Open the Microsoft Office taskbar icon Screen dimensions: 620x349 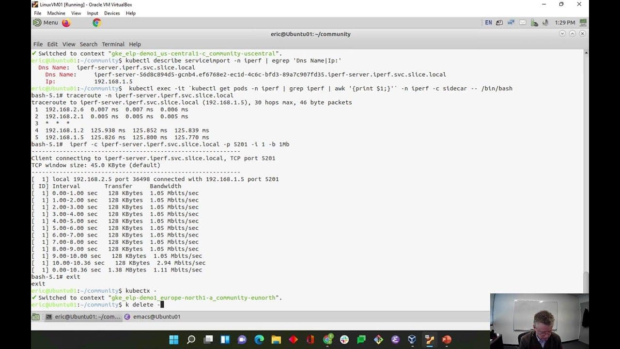(310, 340)
